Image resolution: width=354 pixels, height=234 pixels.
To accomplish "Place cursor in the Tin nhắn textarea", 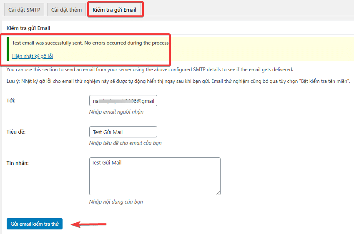I will click(154, 176).
